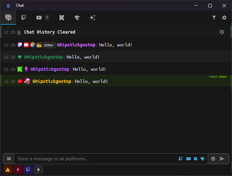Open the Twitch chat tab
The width and height of the screenshot is (232, 176).
click(24, 18)
